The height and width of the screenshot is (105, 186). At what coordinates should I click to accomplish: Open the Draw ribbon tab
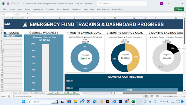pyautogui.click(x=28, y=9)
